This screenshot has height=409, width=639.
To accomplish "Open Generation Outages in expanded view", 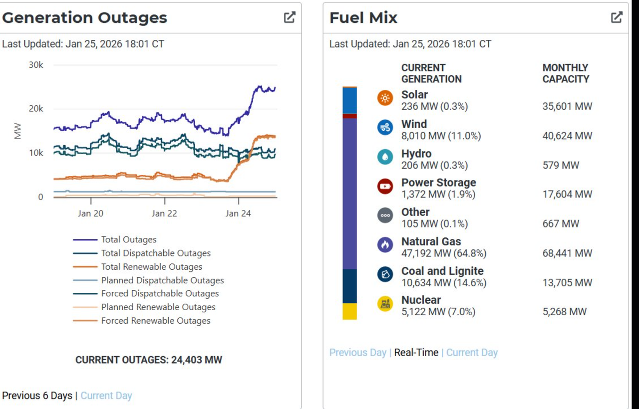I will 290,17.
